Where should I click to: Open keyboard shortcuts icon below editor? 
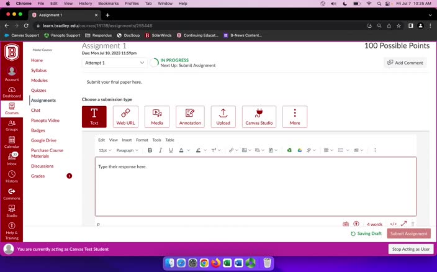coord(346,224)
